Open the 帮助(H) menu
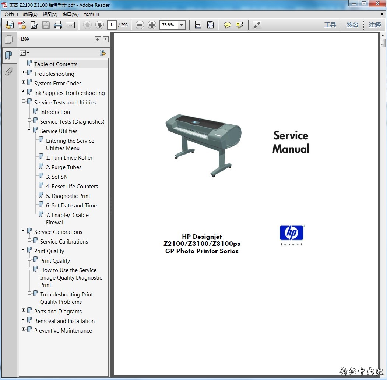387x380 pixels. [x=91, y=14]
